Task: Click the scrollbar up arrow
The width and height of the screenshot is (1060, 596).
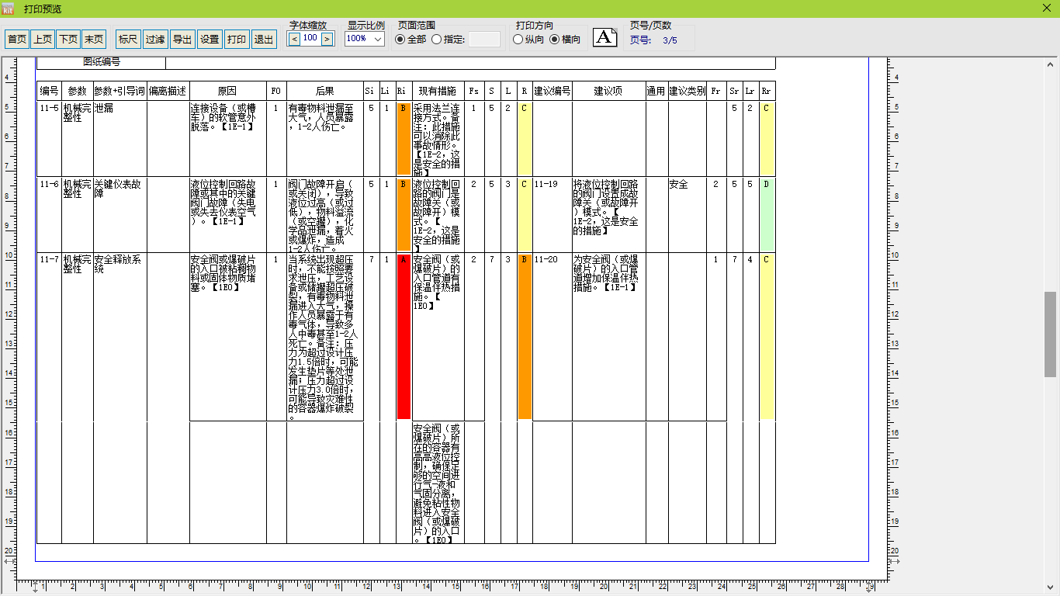Action: point(1050,63)
